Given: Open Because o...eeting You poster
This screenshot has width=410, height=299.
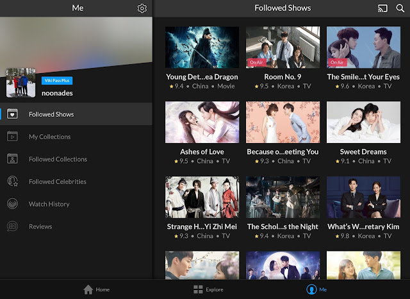Looking at the screenshot, I should point(283,122).
